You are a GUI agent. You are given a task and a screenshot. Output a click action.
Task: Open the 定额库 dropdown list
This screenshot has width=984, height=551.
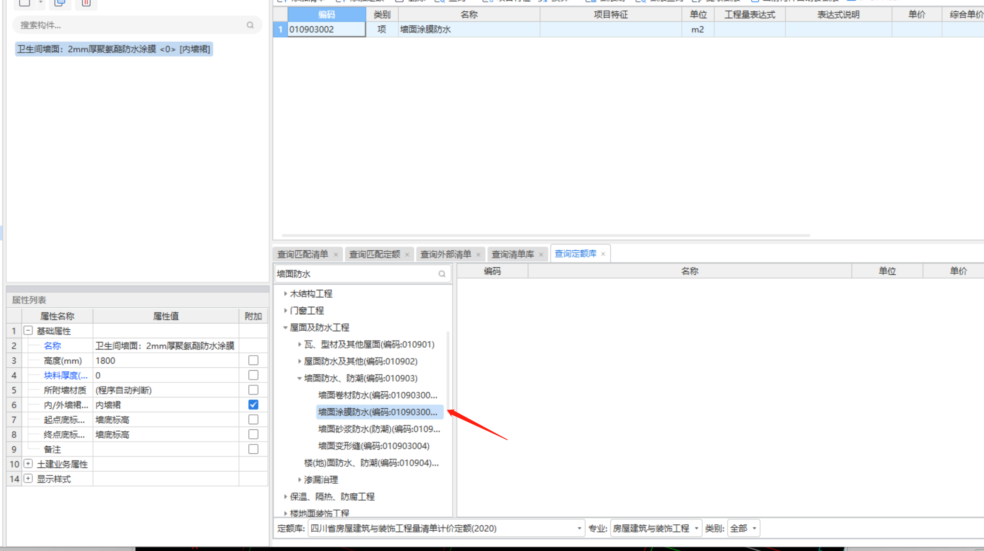579,528
